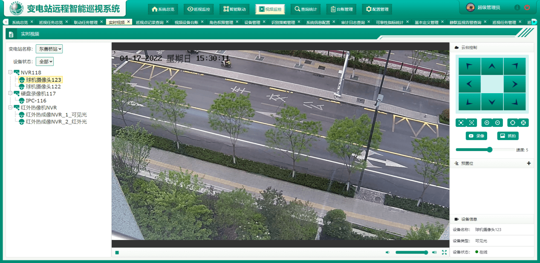Move camera toward the lower-right diagonal
The height and width of the screenshot is (263, 540).
(514, 102)
